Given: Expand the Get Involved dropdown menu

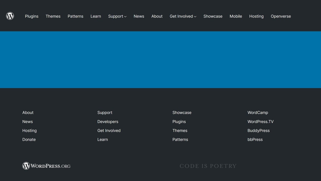Looking at the screenshot, I should coord(183,16).
